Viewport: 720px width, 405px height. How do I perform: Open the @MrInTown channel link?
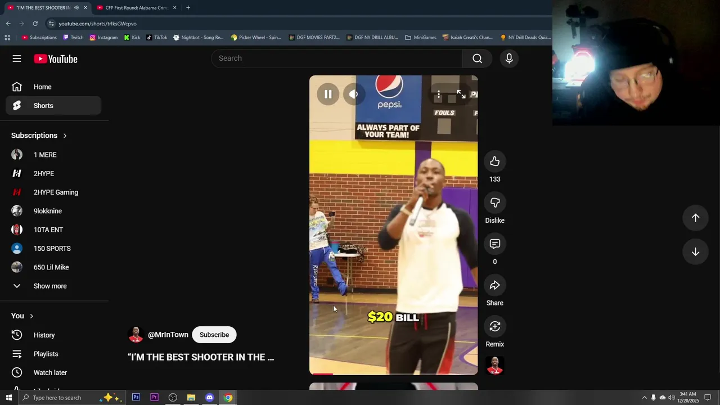click(168, 335)
